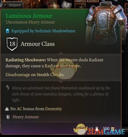Click the Armour Class 18 shield icon
This screenshot has width=128, height=137.
(x=12, y=44)
